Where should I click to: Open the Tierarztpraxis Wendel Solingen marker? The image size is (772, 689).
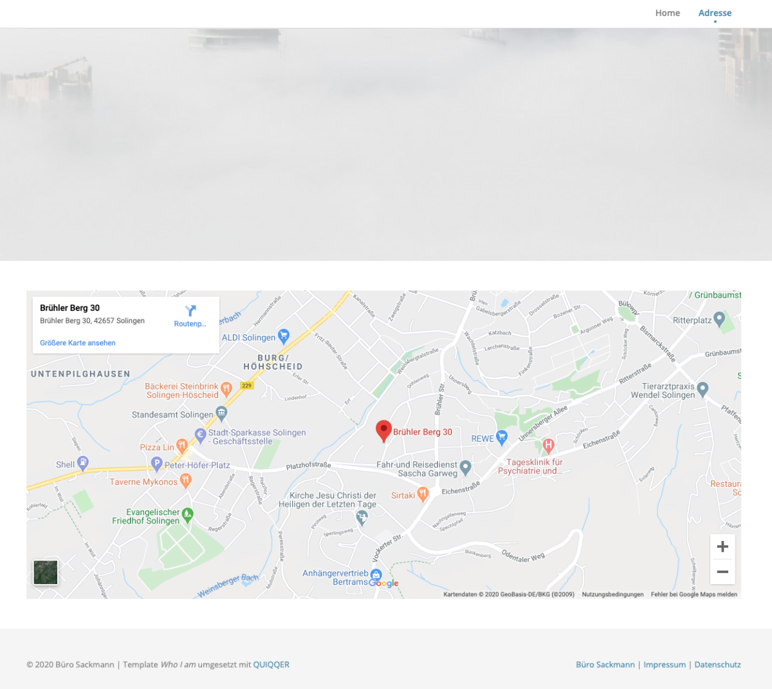[703, 390]
